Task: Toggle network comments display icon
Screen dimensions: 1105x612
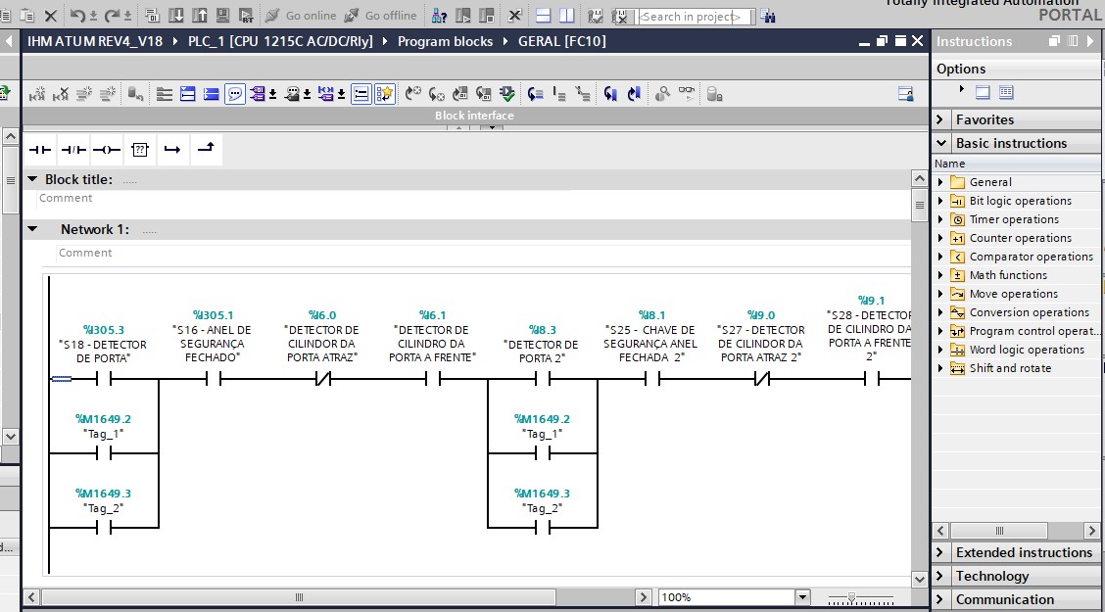Action: [x=235, y=94]
